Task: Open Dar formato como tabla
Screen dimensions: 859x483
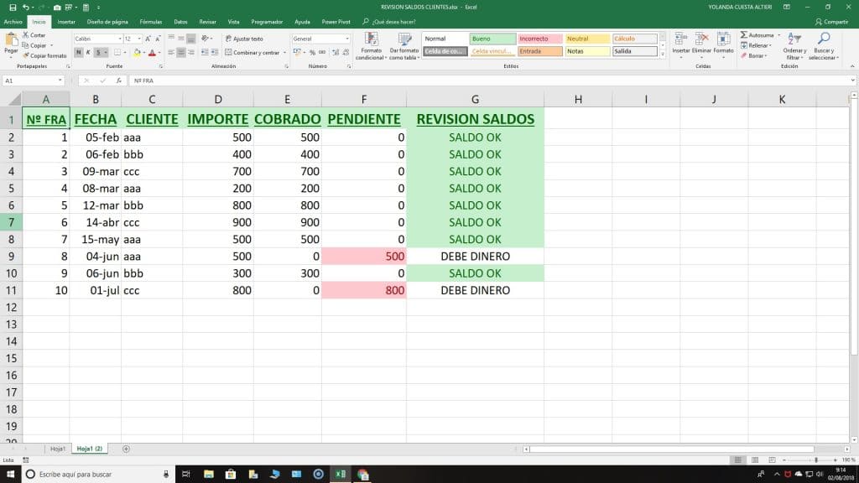Action: [x=404, y=46]
